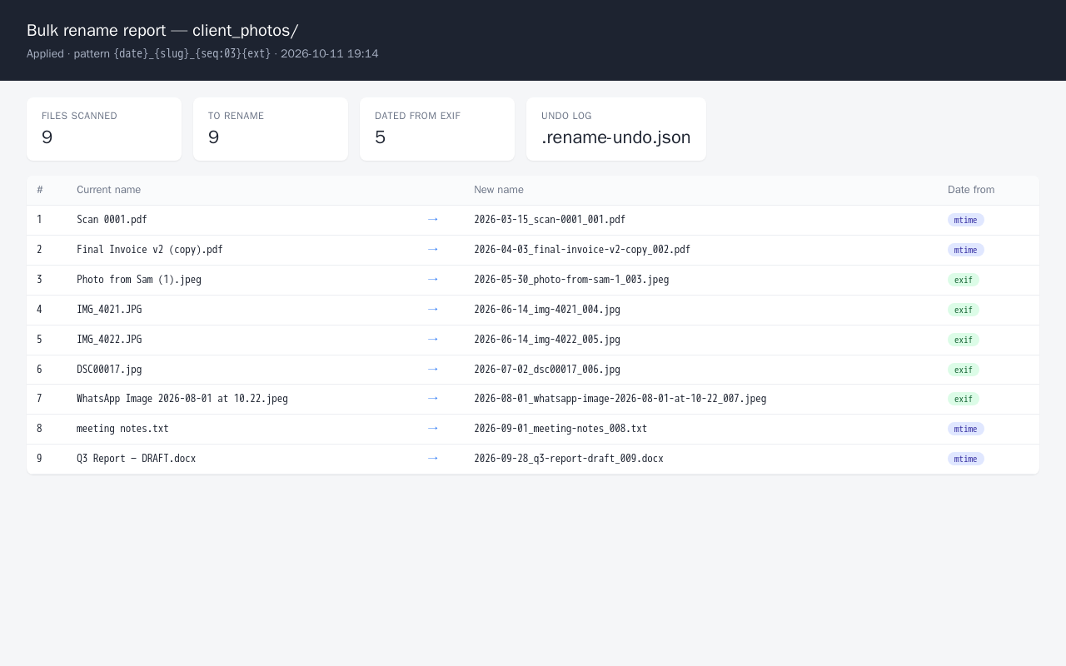Image resolution: width=1066 pixels, height=666 pixels.
Task: Click new name 2026-07-02_dsc00017_006.jpg
Action: pos(547,370)
